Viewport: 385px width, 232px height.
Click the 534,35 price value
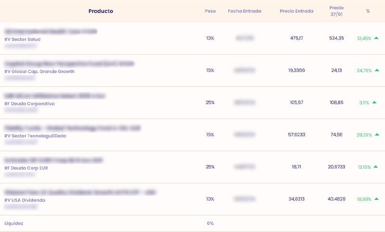tap(336, 38)
